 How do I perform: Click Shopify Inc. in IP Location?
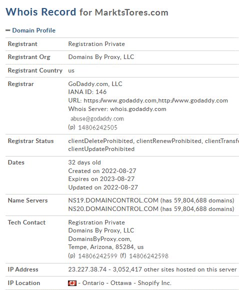(154, 283)
